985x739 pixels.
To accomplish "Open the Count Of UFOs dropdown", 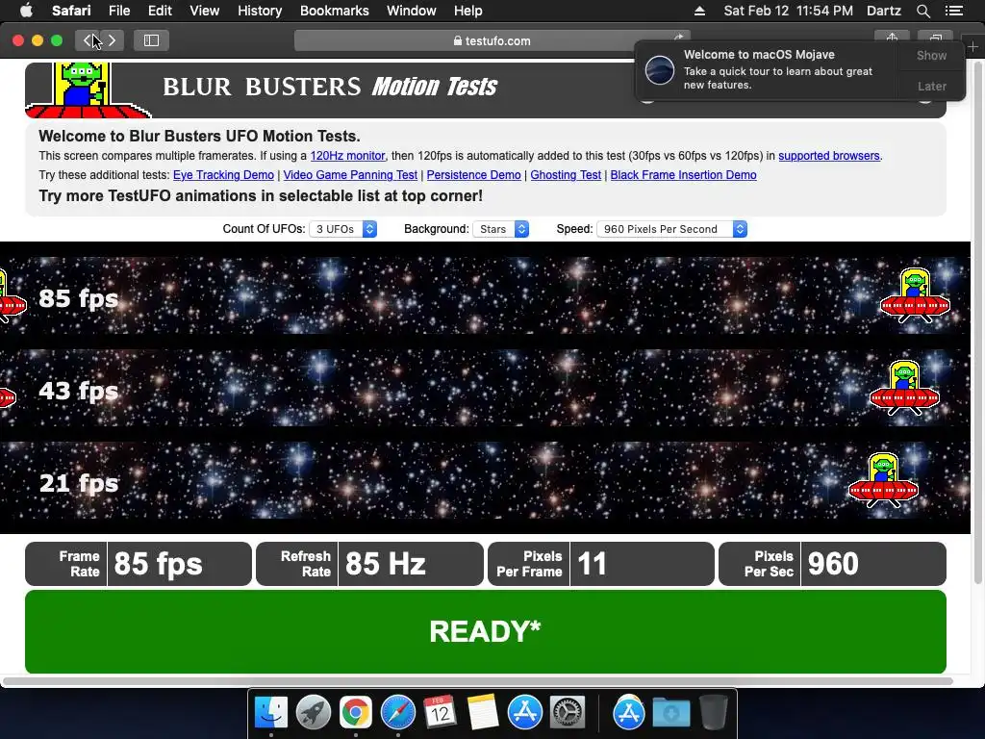I will coord(343,229).
